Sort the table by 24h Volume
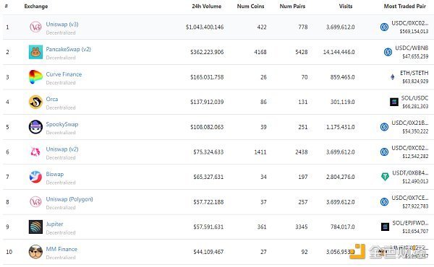The width and height of the screenshot is (434, 267). (206, 6)
